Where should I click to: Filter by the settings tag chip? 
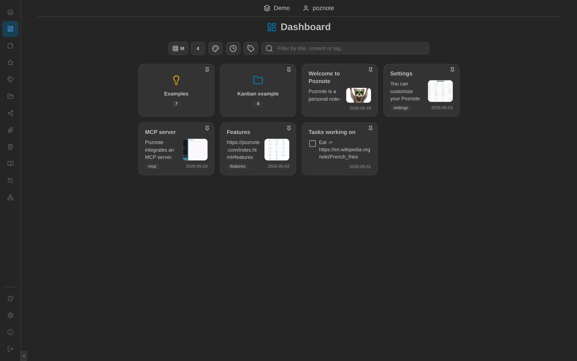(401, 108)
